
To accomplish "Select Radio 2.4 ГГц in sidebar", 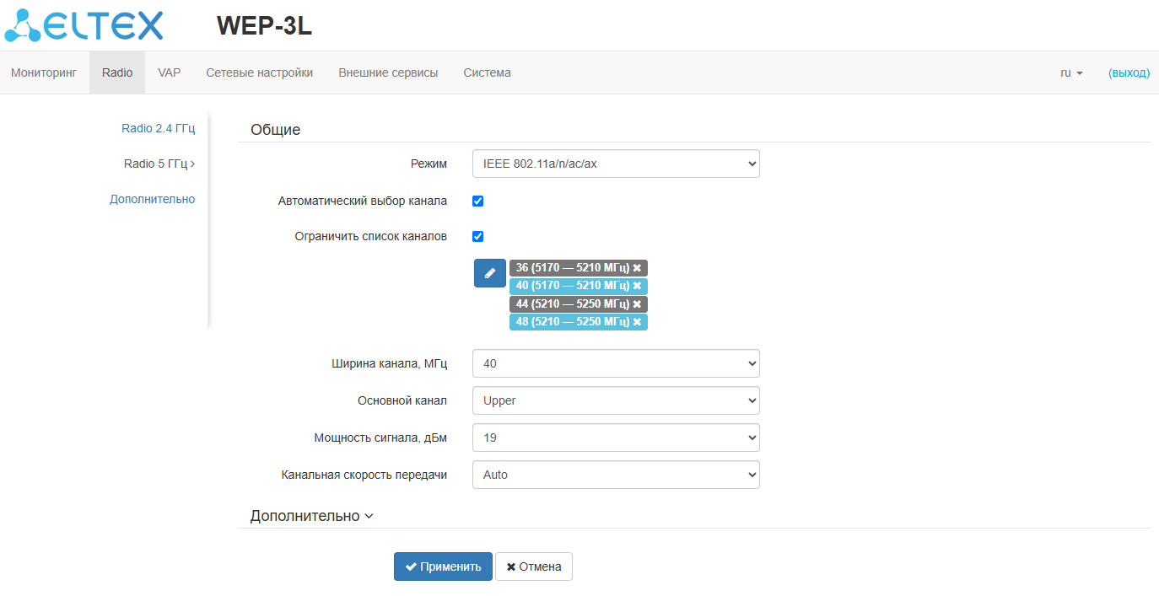I will [158, 128].
